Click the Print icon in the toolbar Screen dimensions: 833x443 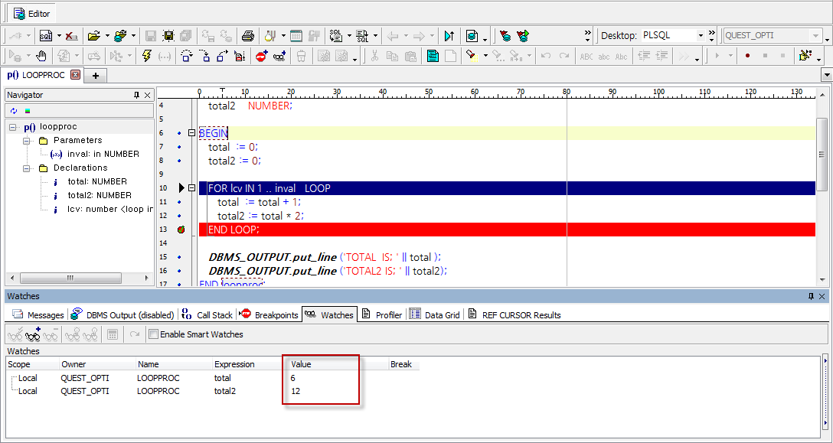(247, 36)
